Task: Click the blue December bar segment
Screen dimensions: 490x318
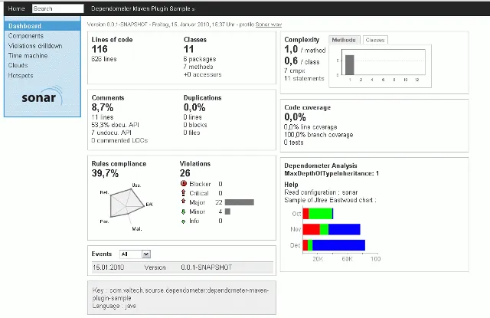Action: 339,245
